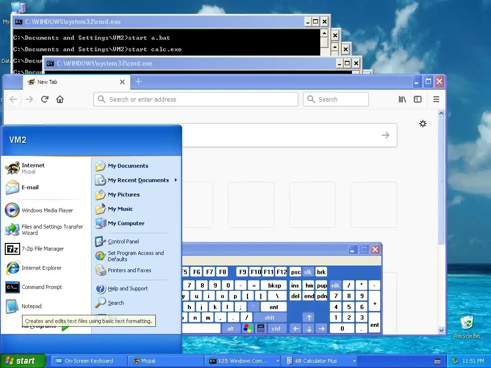
Task: Open a new tab with plus button
Action: pyautogui.click(x=139, y=81)
